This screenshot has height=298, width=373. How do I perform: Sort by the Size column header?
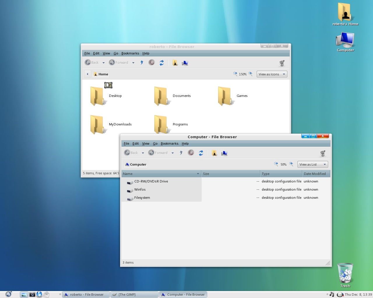[231, 174]
